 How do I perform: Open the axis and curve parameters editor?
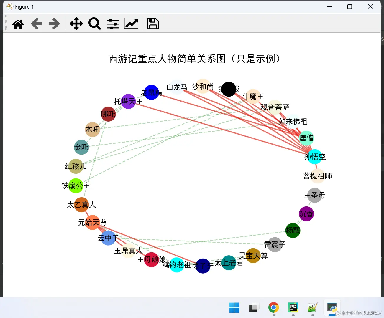131,24
